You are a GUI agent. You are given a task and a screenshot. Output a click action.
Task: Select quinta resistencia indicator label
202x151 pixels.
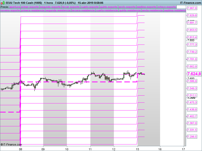coord(130,10)
